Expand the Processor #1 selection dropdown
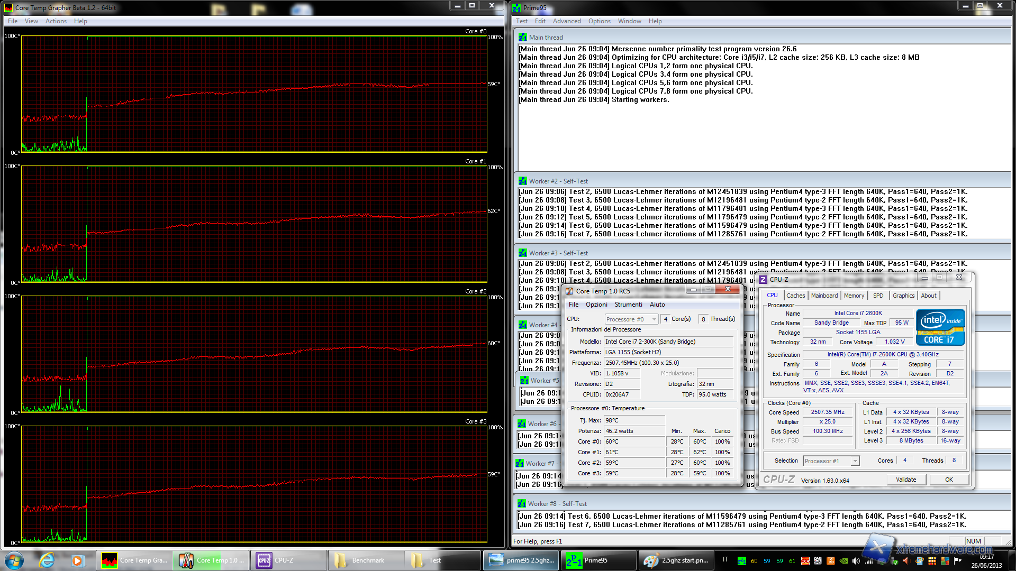Viewport: 1016px width, 571px height. click(831, 461)
